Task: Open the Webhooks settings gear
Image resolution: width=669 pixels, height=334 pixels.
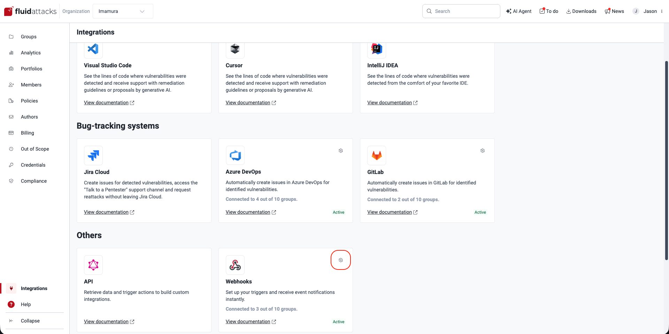Action: [341, 260]
